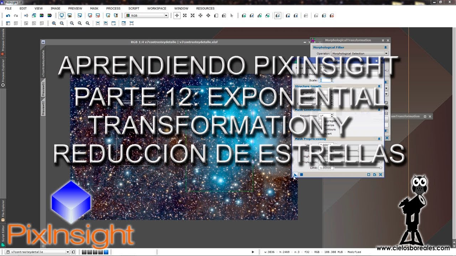Click Reset icon at StarMask bottom right
Viewport: 456px width, 256px height.
click(380, 175)
